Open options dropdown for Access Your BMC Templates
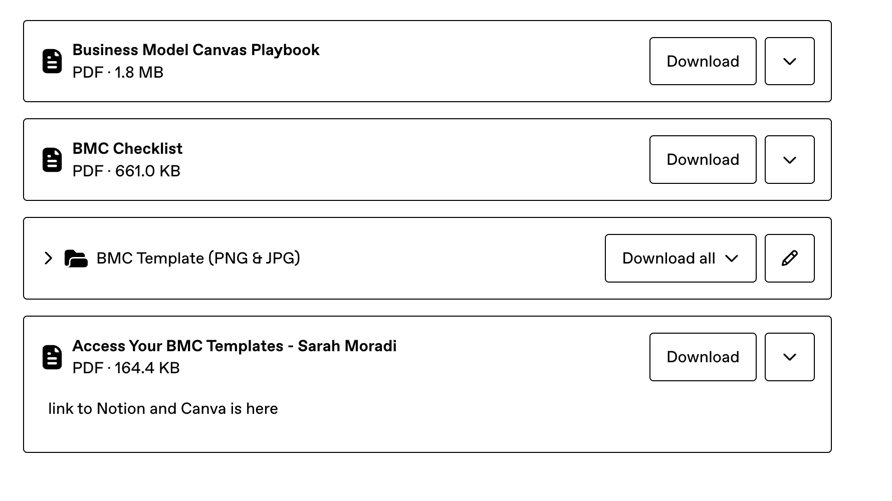Image resolution: width=892 pixels, height=501 pixels. pos(789,357)
